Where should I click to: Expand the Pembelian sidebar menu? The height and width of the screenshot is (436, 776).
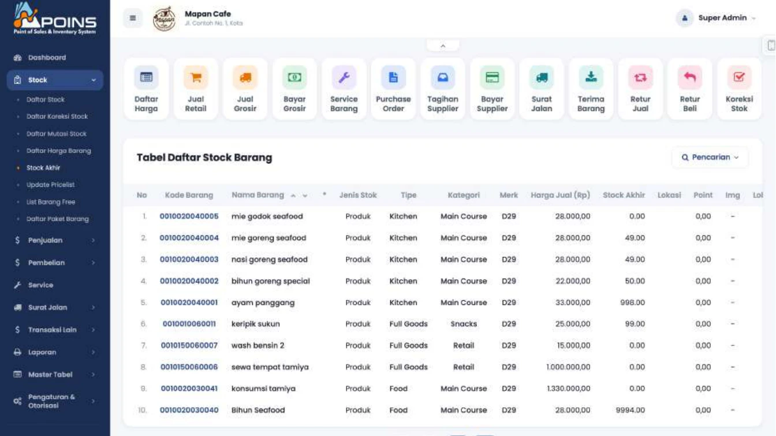55,263
